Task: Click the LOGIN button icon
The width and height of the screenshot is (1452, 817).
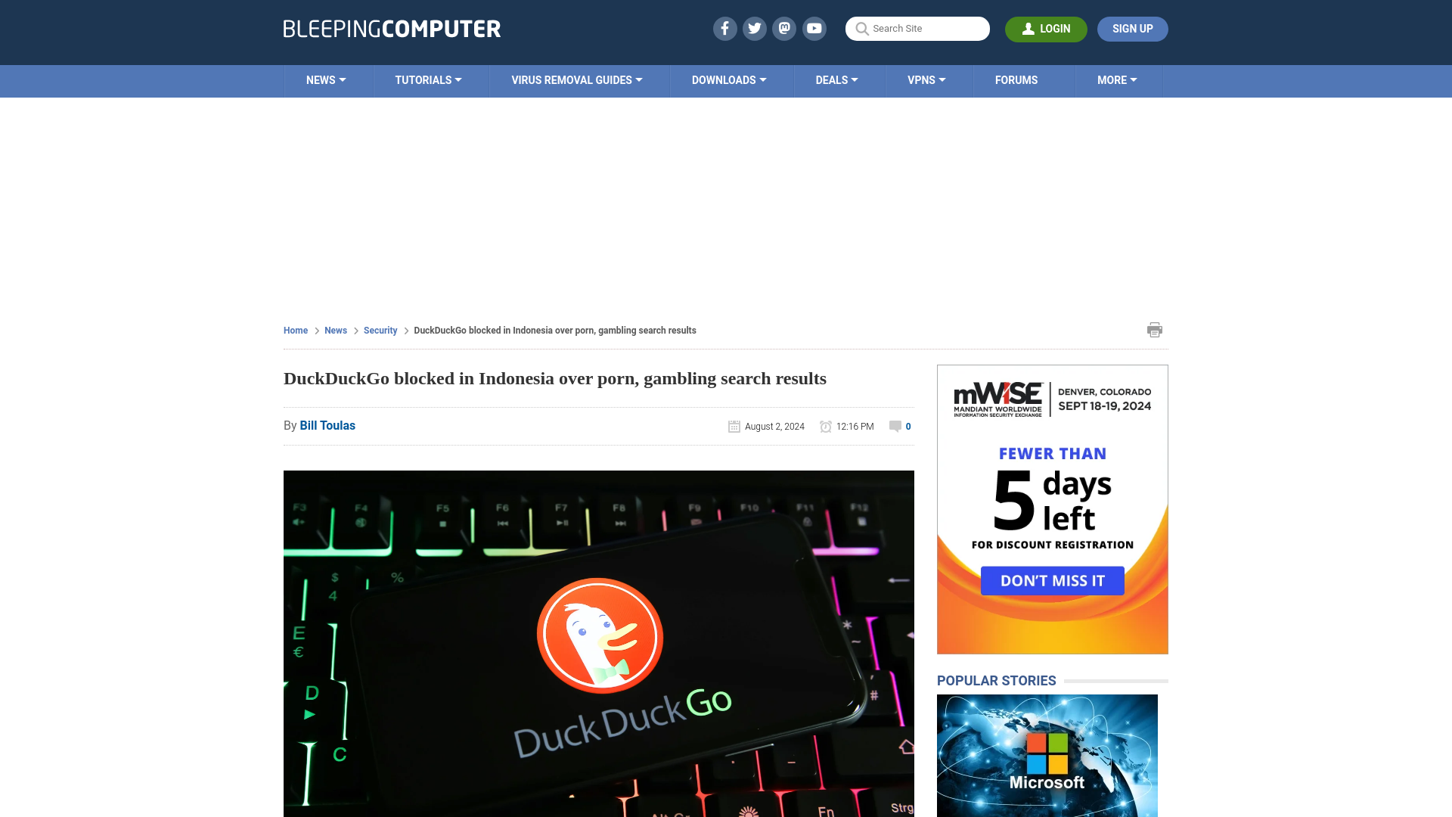Action: pyautogui.click(x=1028, y=28)
